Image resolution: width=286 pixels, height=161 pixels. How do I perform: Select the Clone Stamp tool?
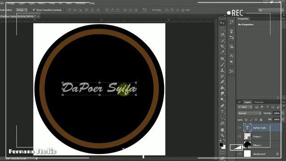(x=222, y=70)
